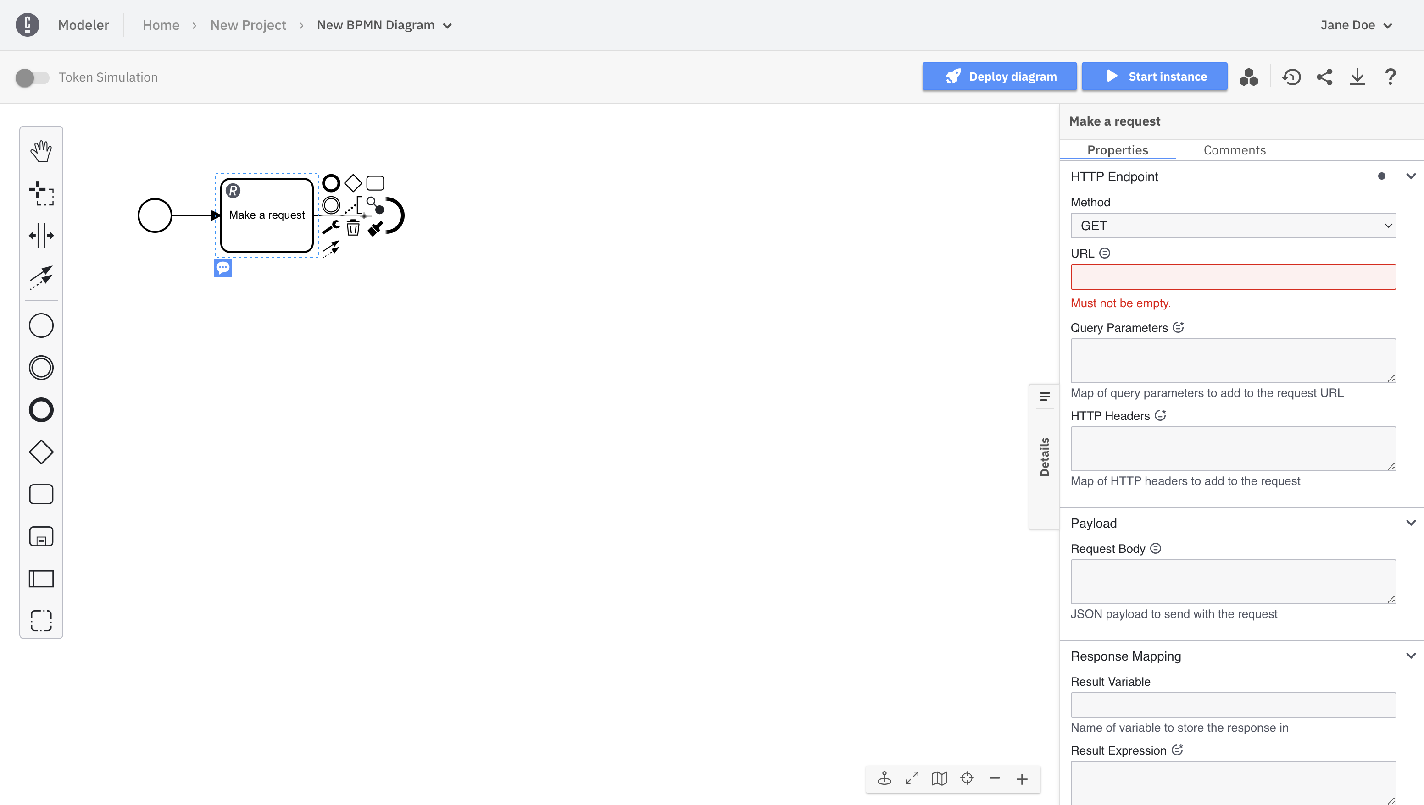Create a pool/participant from palette

(41, 579)
